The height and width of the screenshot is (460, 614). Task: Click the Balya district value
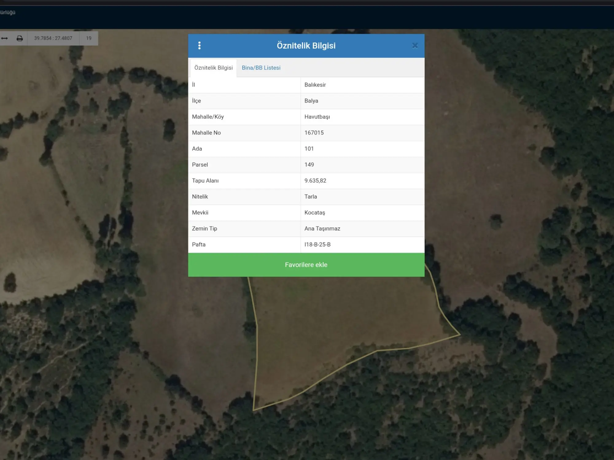tap(311, 101)
